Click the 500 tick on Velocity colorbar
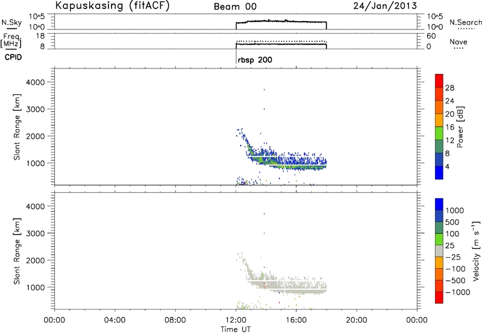Image resolution: width=482 pixels, height=333 pixels. tap(452, 222)
